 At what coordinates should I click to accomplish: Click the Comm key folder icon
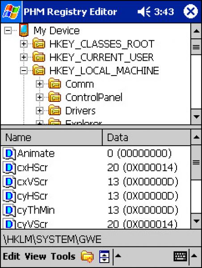tap(55, 83)
